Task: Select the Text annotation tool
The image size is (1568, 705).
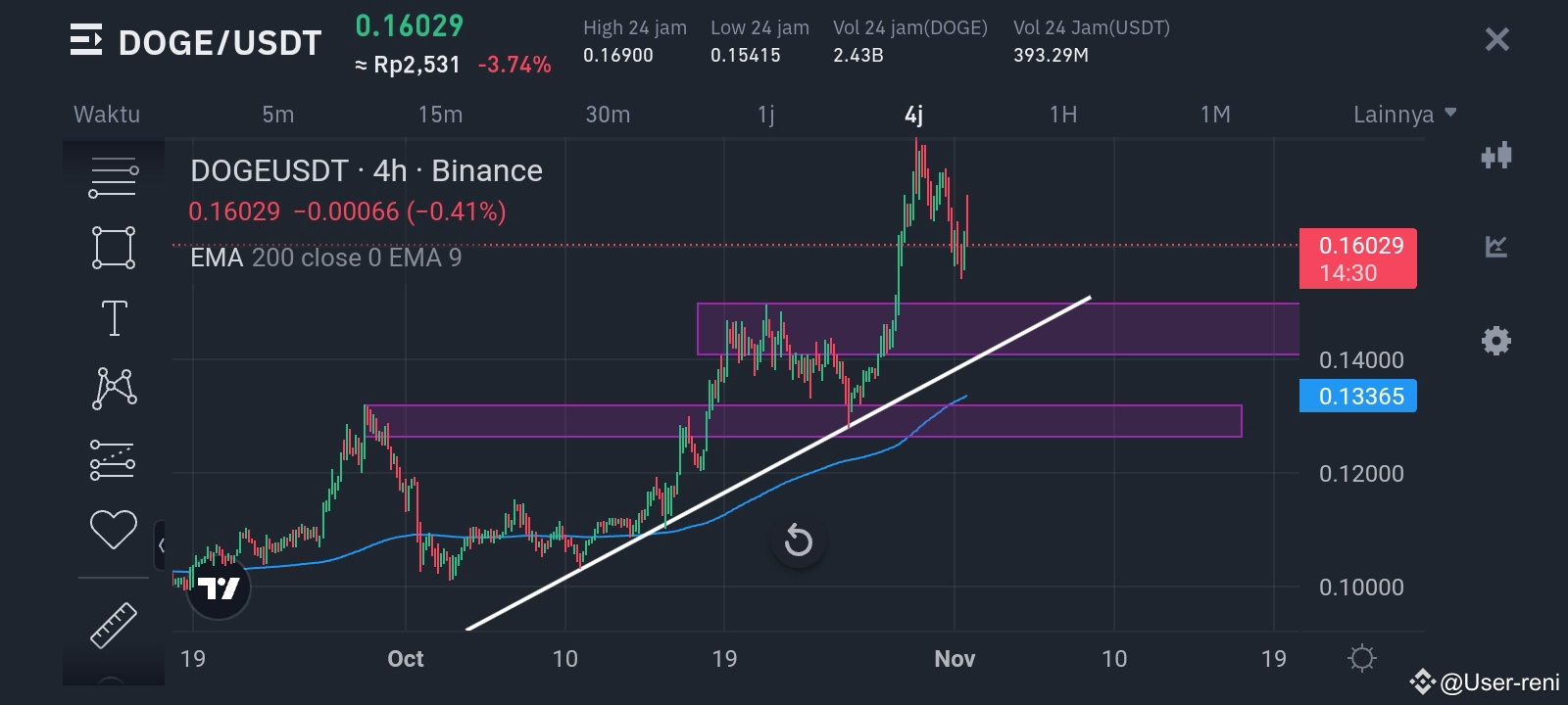Action: (x=115, y=318)
